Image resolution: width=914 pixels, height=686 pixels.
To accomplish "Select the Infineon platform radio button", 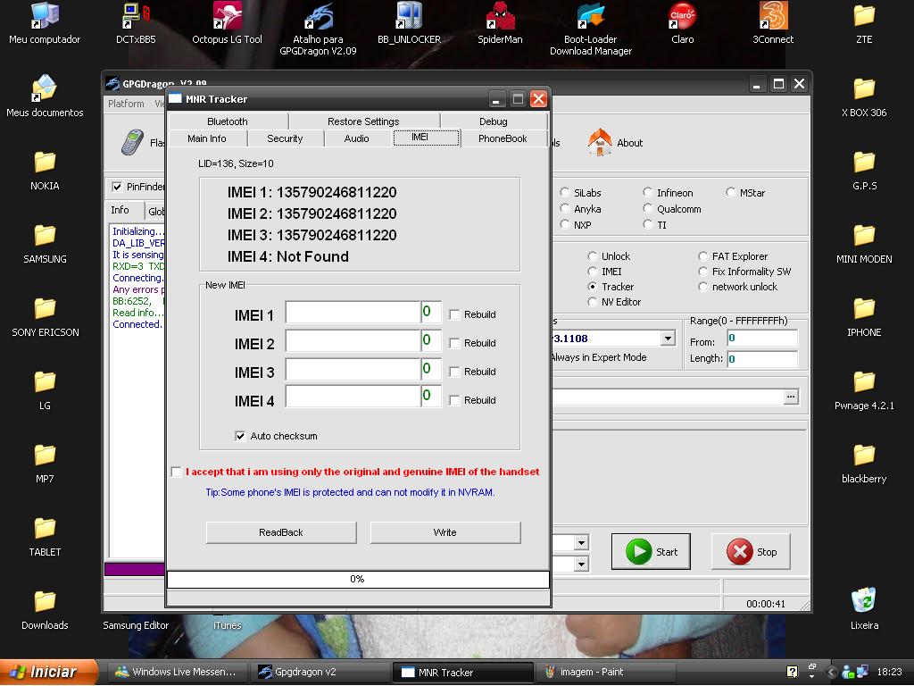I will point(648,193).
